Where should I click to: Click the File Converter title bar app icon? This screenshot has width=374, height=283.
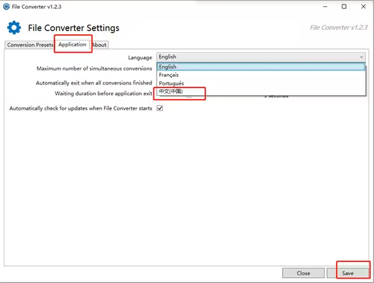[6, 6]
